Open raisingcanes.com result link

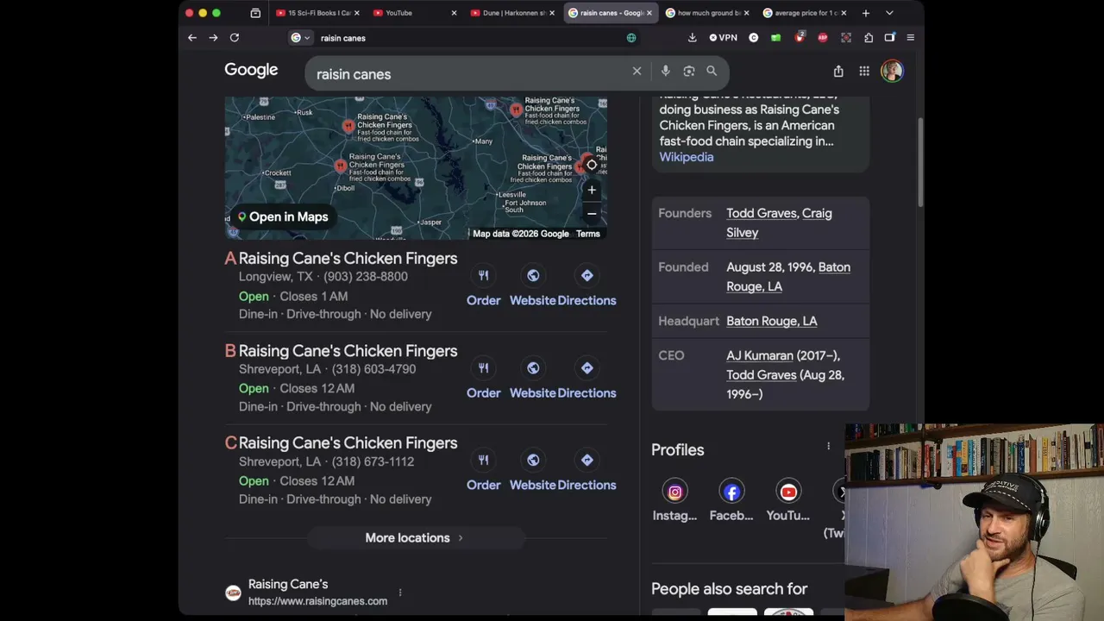(317, 593)
